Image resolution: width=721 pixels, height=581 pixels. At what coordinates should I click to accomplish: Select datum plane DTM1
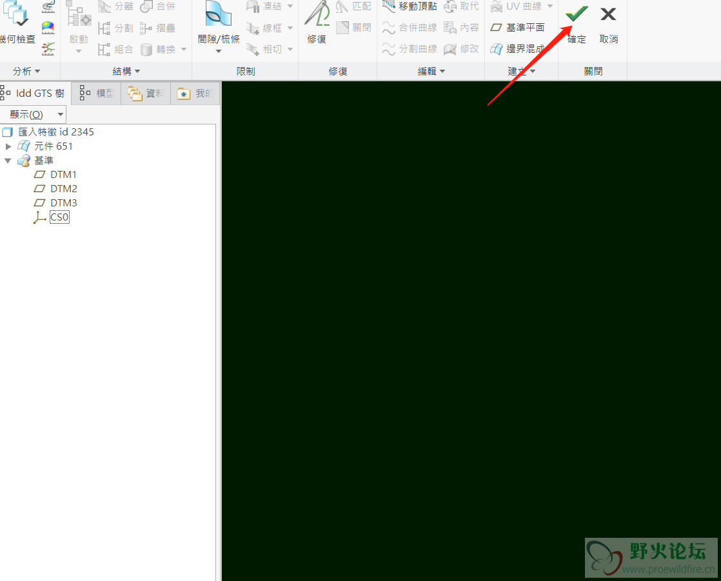tap(63, 175)
